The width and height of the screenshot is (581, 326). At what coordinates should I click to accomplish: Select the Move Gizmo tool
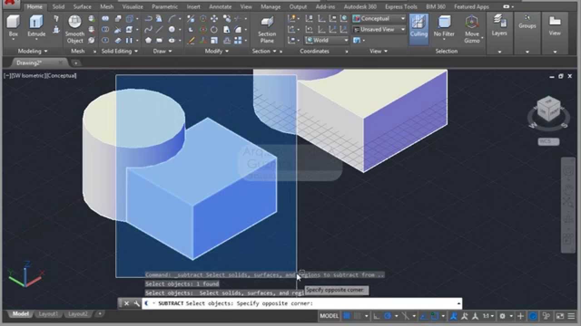click(472, 29)
